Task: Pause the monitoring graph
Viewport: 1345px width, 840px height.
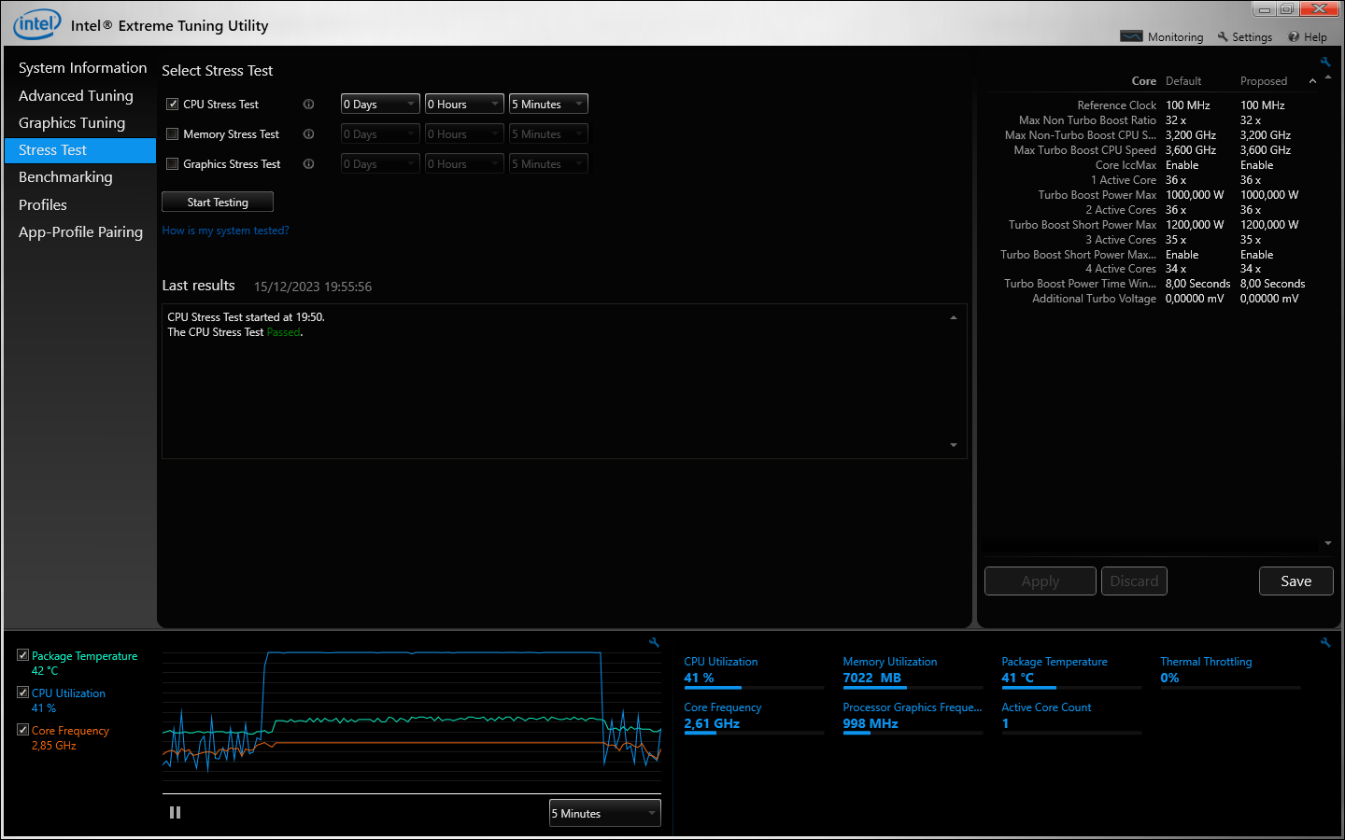Action: (175, 813)
